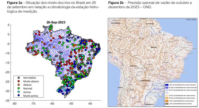Screen dimensions: 199x108
Task: Click '> 90% probabilidade de vazões elevadas' legend text
Action: [183, 85]
